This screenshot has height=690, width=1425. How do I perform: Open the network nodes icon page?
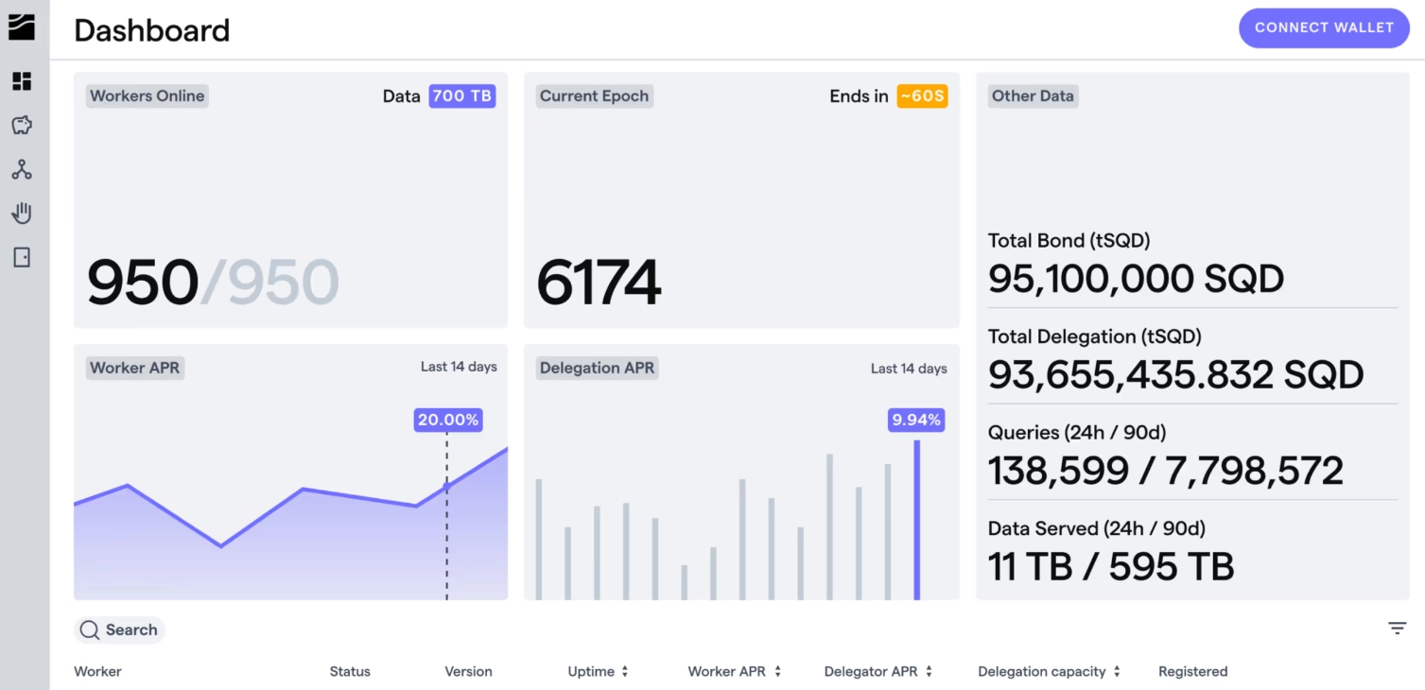tap(22, 170)
